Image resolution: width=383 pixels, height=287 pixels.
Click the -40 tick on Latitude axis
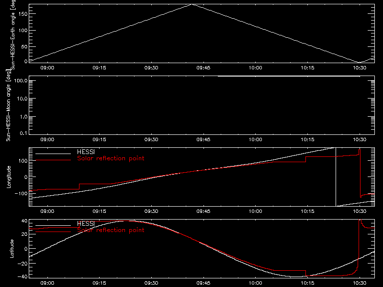(23, 277)
